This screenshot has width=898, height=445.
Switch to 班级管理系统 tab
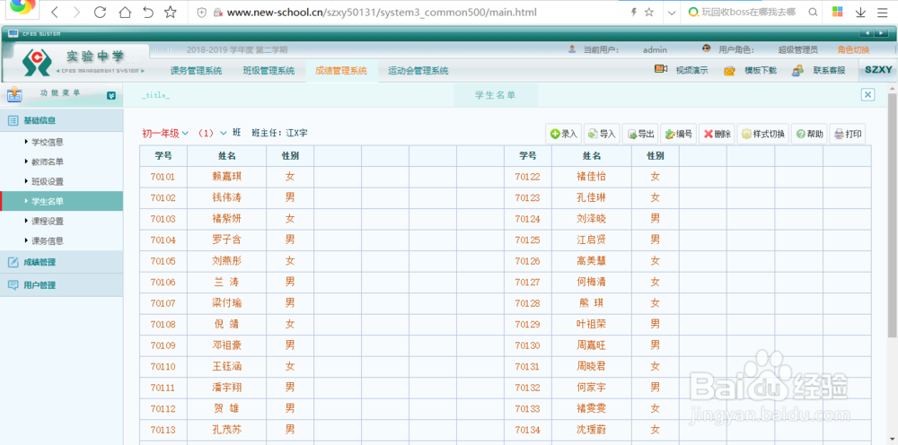click(269, 71)
